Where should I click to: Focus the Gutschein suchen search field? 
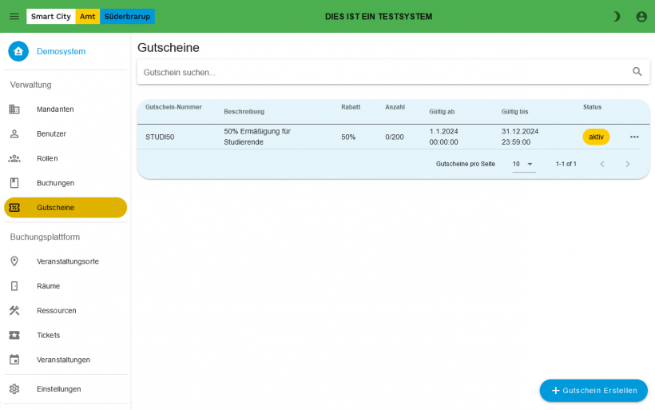[383, 72]
